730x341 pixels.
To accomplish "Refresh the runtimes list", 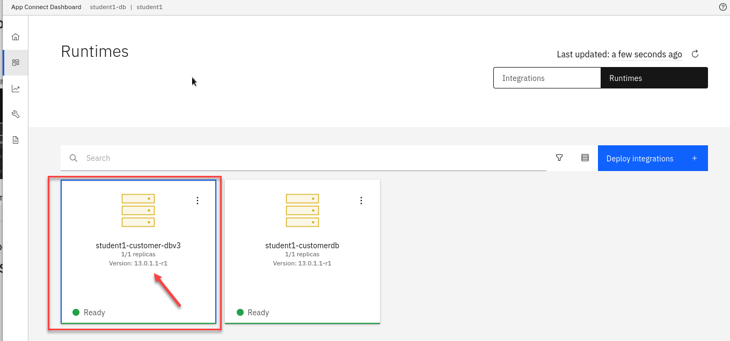I will tap(695, 54).
